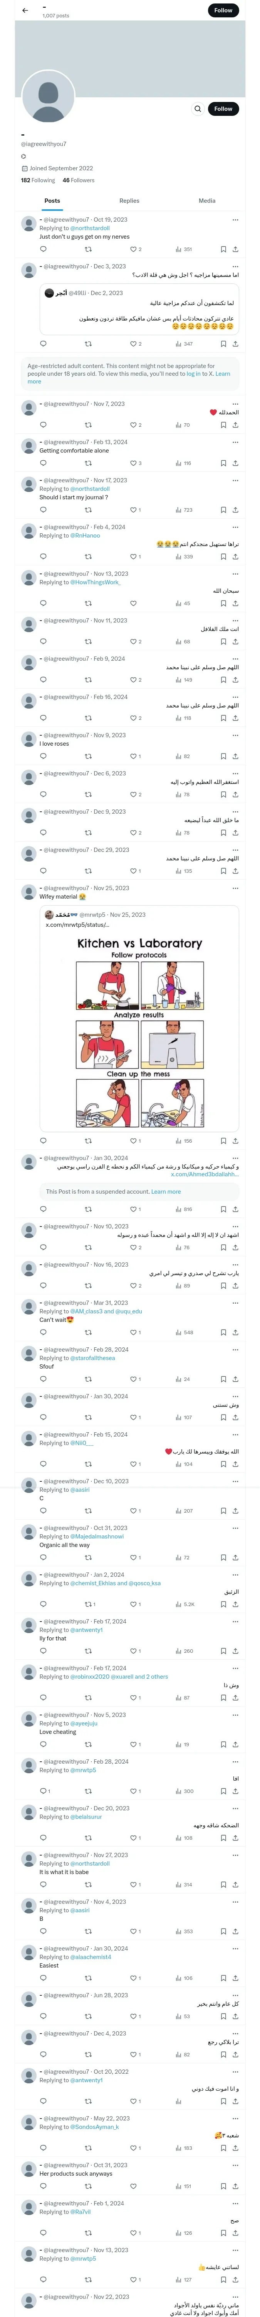Screen dimensions: 260x2317
Task: Switch to the Replies tab
Action: (129, 200)
